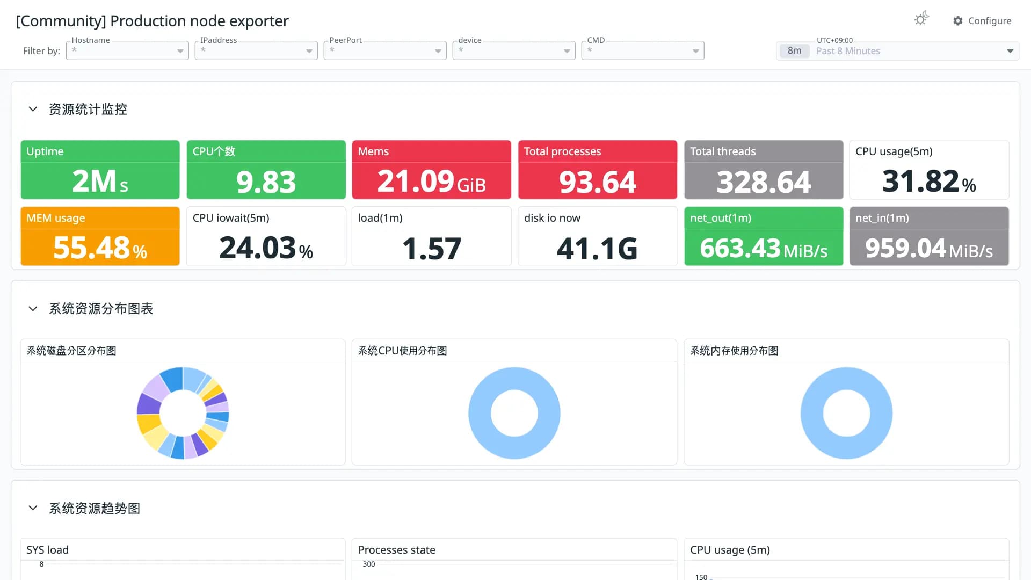This screenshot has width=1031, height=580.
Task: Click the CPU usage(5m) 31.82% tile
Action: point(929,170)
